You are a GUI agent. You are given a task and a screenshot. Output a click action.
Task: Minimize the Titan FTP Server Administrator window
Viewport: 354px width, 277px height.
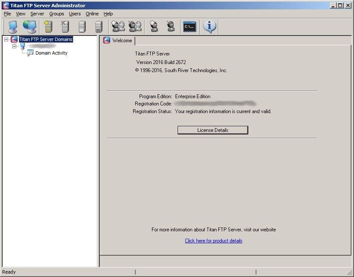[x=333, y=6]
